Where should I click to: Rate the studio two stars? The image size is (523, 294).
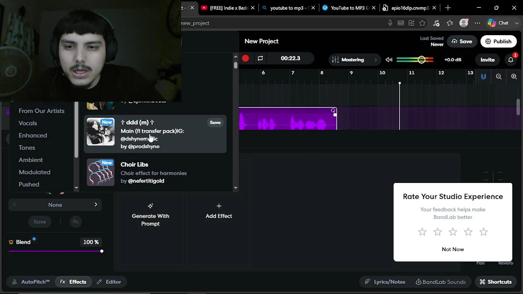coord(438,232)
